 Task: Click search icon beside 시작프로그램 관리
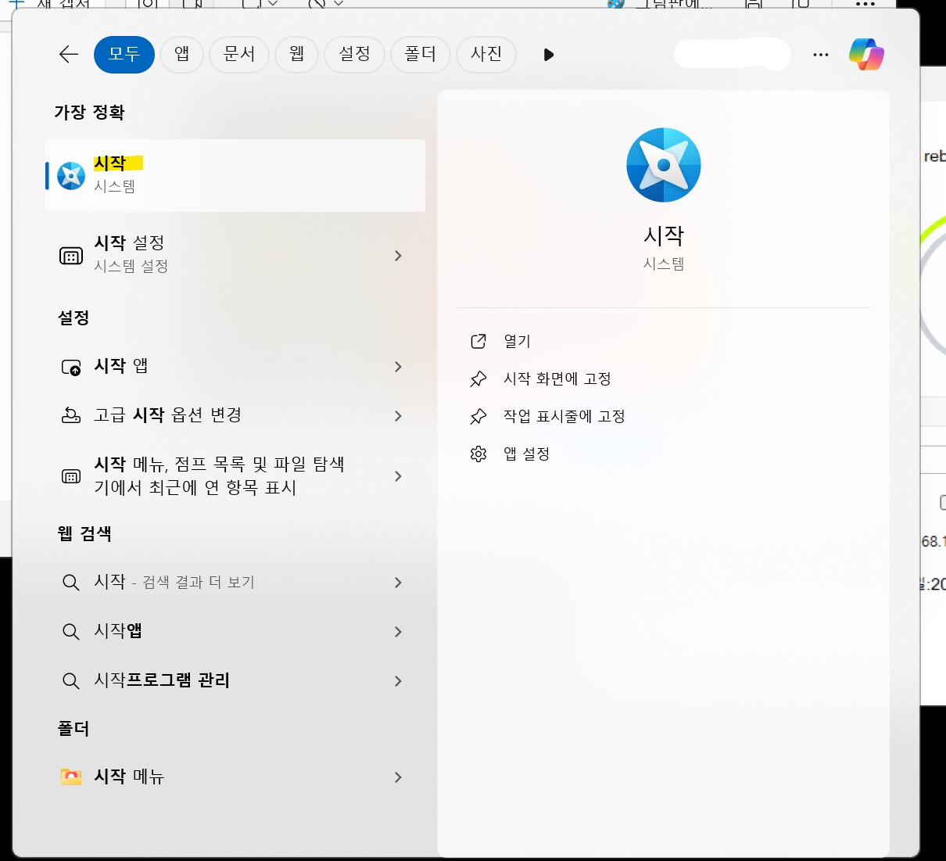[70, 681]
